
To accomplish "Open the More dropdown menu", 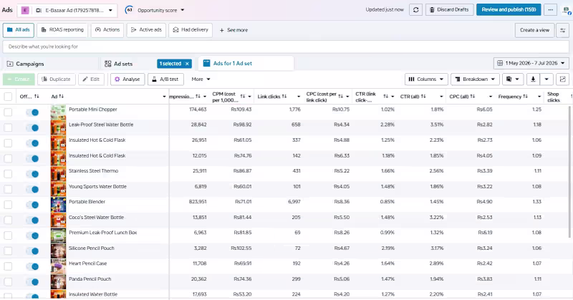I will tap(201, 79).
